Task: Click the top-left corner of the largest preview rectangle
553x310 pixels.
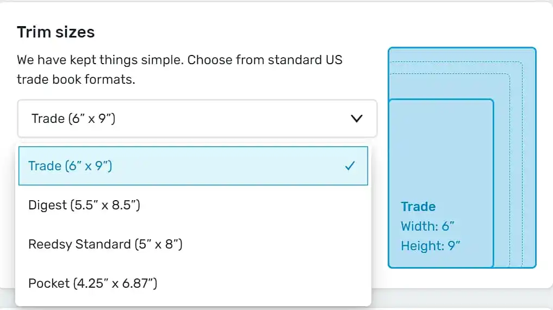Action: point(390,50)
